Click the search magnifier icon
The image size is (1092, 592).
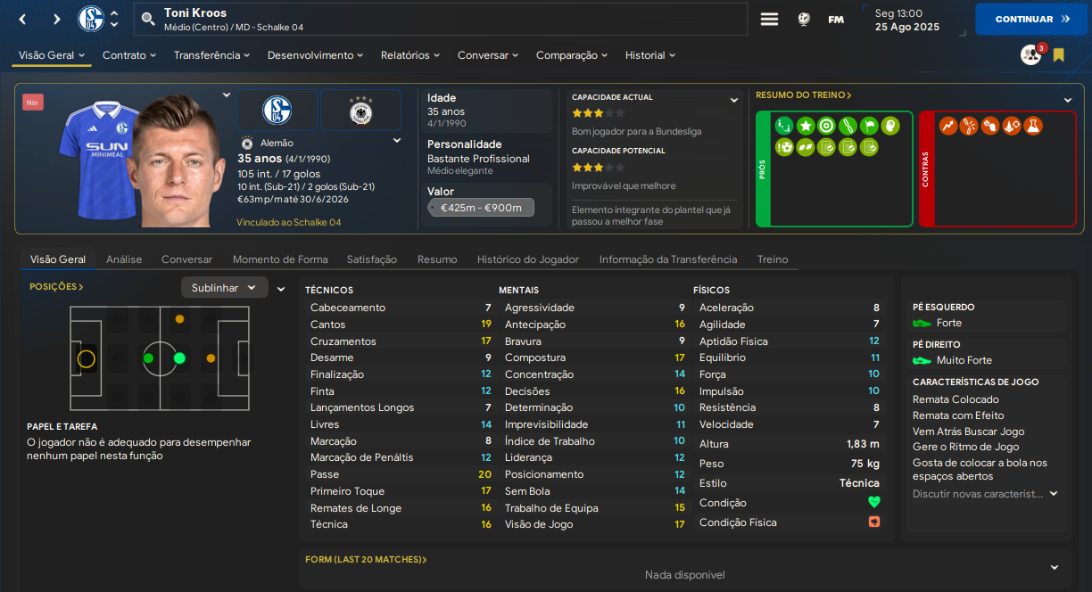coord(148,19)
